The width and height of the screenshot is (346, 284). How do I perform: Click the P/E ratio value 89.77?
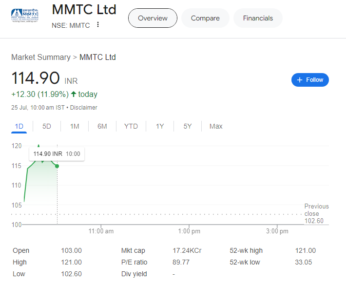[x=181, y=263]
